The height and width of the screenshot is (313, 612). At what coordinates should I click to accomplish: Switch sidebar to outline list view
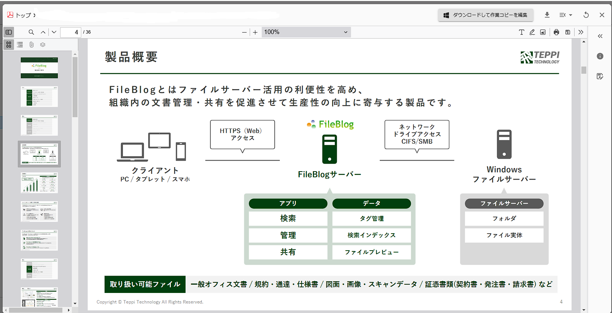pyautogui.click(x=20, y=45)
